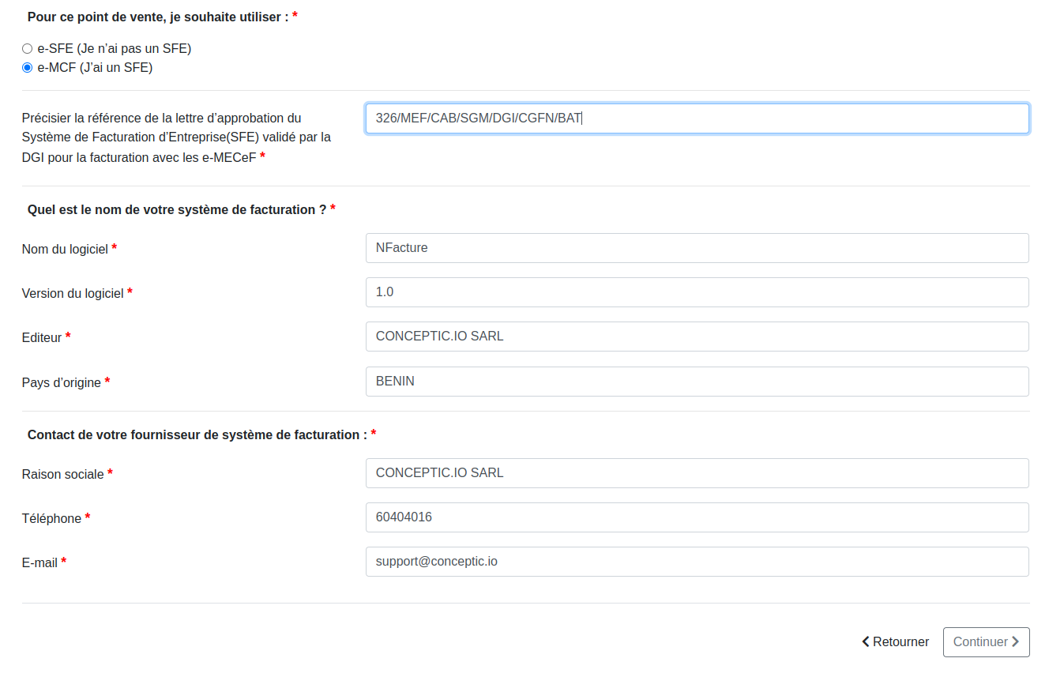Viewport: 1049px width, 692px height.
Task: Click the Pays d'origine field showing BENIN
Action: tap(695, 382)
